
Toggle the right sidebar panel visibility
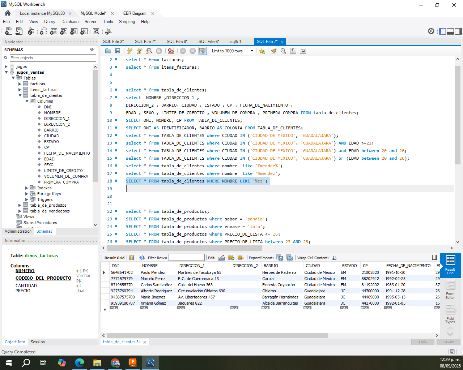pyautogui.click(x=458, y=31)
